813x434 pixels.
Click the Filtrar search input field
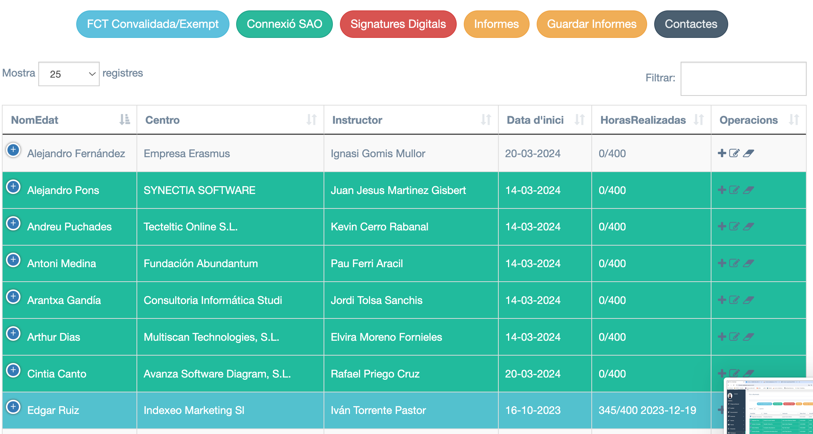[x=743, y=78]
